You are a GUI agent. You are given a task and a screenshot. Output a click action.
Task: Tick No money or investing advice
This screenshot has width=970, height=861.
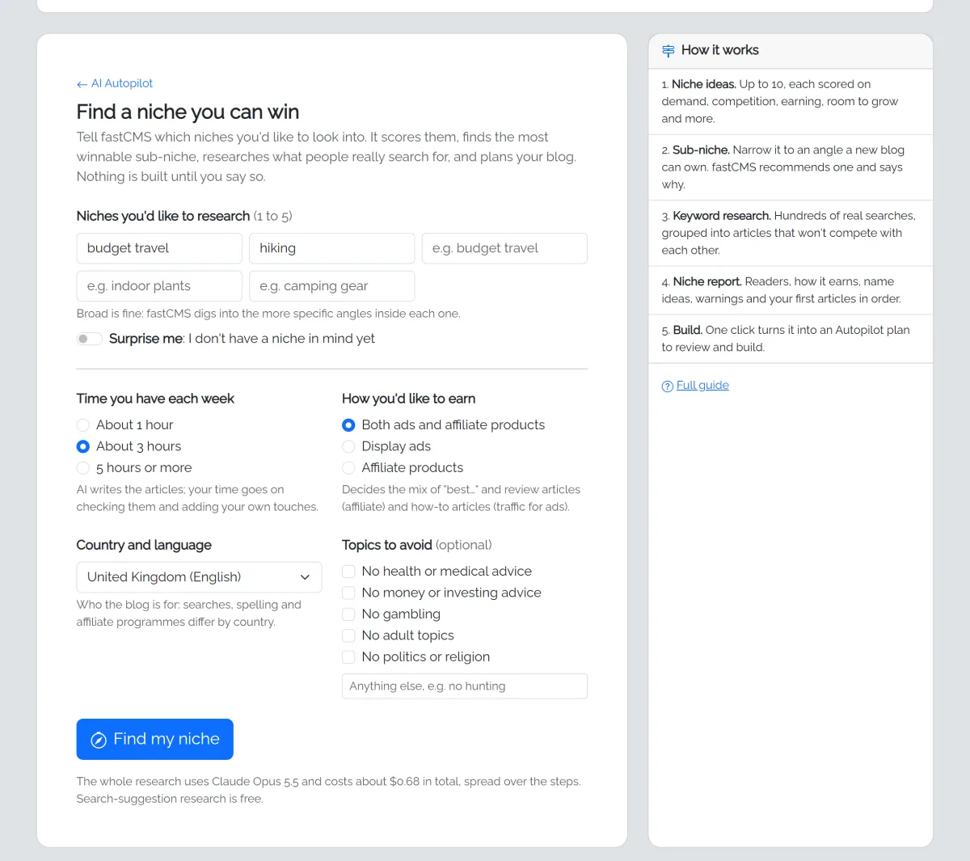(348, 593)
